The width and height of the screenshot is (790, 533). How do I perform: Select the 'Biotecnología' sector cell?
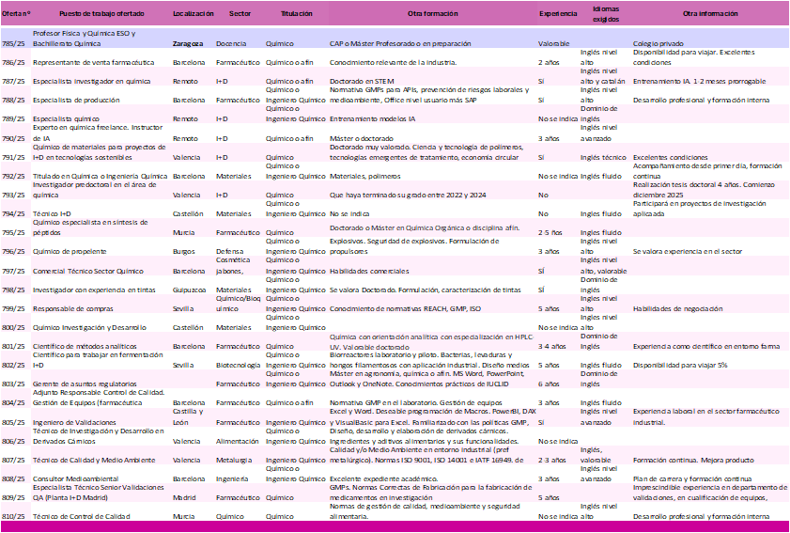(239, 365)
